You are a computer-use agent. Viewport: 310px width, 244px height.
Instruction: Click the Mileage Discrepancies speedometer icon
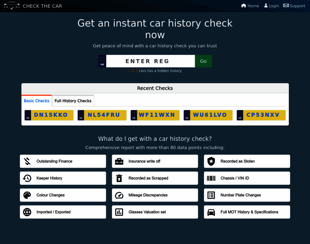[x=119, y=195]
